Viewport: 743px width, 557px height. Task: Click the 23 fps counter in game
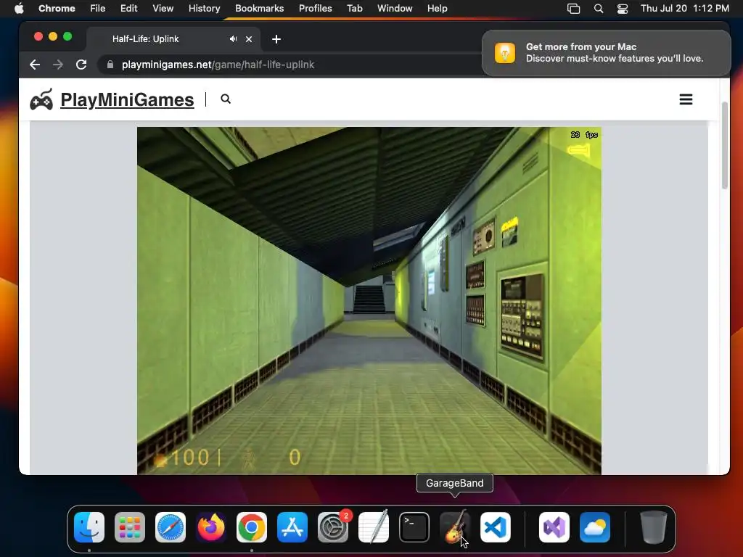pyautogui.click(x=584, y=135)
